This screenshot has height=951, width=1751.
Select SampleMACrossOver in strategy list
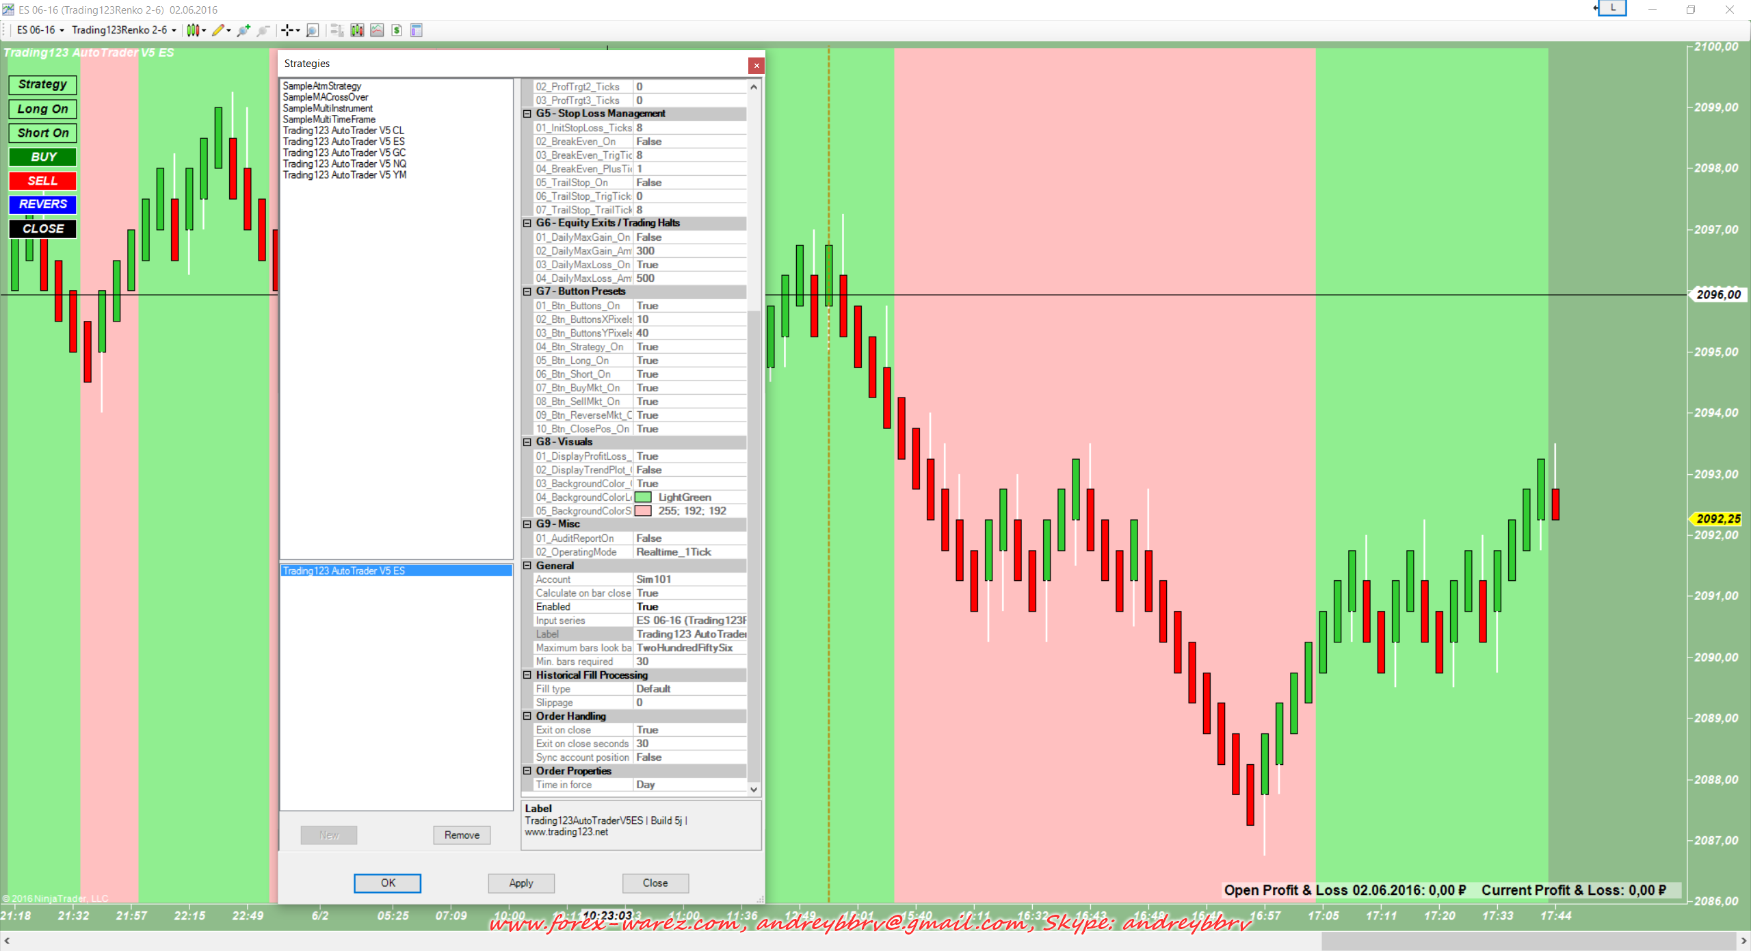click(x=326, y=97)
